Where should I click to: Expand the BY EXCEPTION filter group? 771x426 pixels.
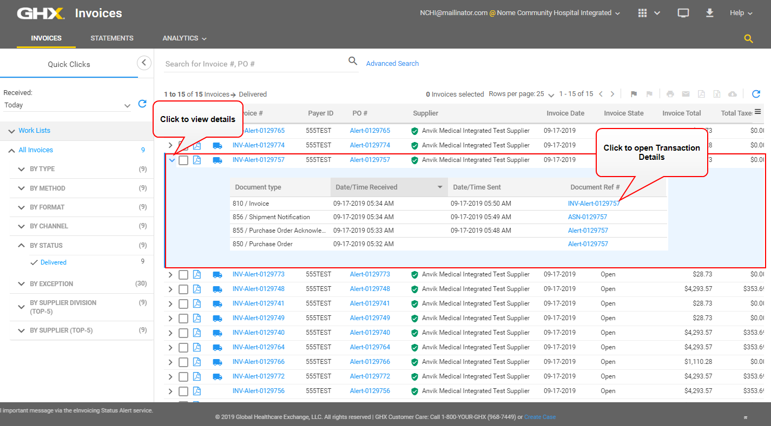[22, 284]
